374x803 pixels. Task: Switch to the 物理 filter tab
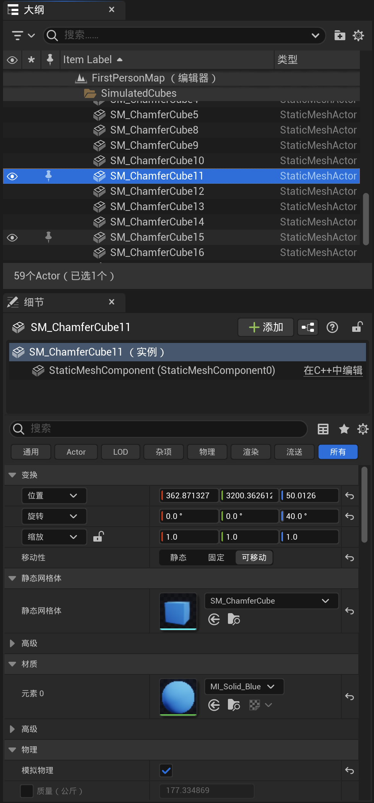(x=207, y=452)
